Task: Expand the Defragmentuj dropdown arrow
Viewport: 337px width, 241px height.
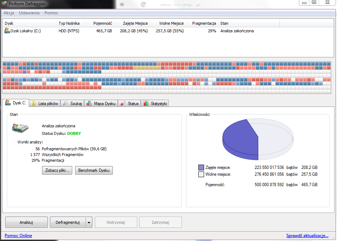Action: tap(89, 222)
